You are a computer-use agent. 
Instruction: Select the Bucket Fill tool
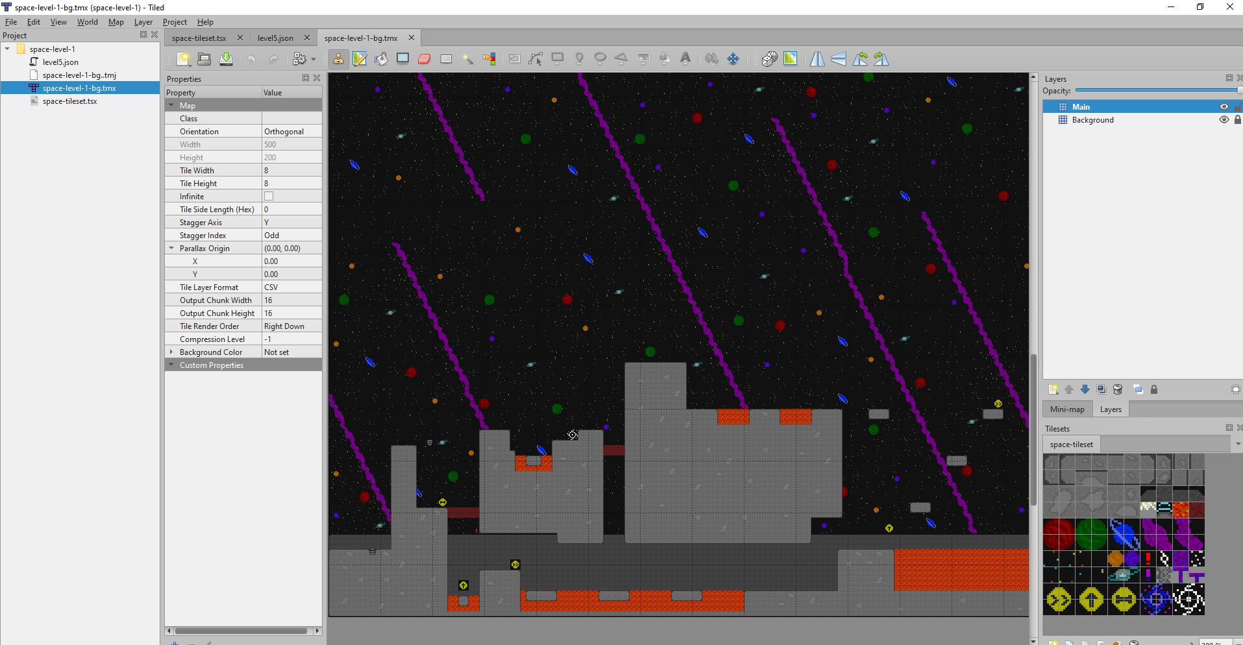point(381,59)
